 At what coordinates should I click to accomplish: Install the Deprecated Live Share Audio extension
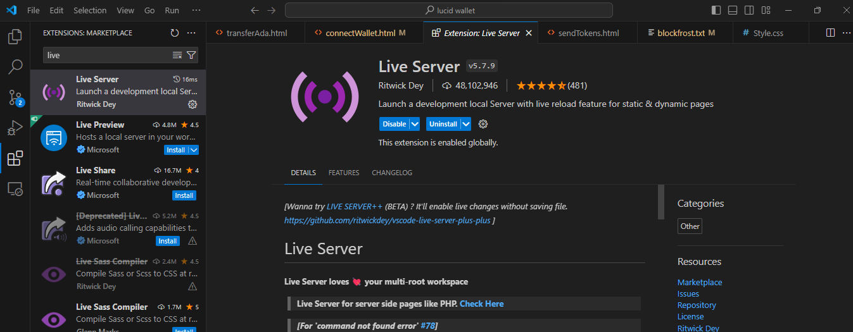168,241
